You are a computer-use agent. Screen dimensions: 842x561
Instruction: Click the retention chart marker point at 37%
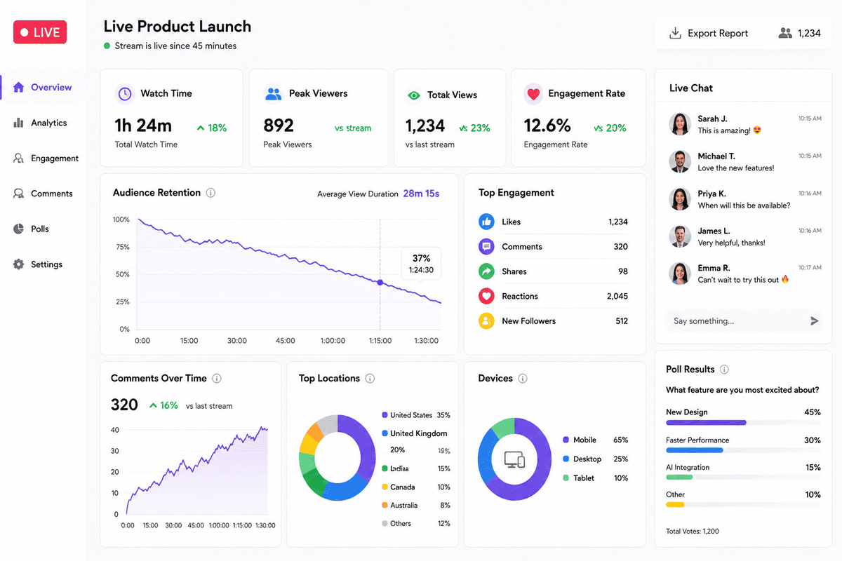[x=380, y=282]
